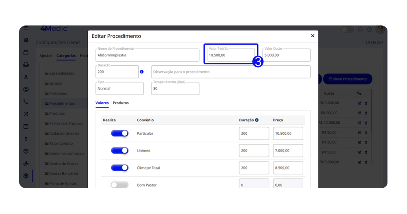Screen dimensions: 407x214
Task: Click the info icon next to Duração field
Action: 141,72
